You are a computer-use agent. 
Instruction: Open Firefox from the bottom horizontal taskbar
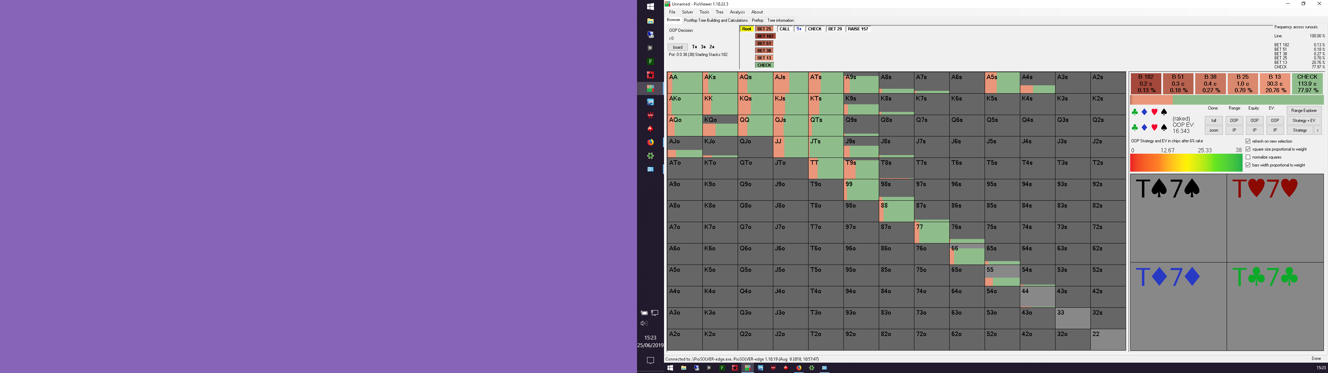click(x=799, y=368)
